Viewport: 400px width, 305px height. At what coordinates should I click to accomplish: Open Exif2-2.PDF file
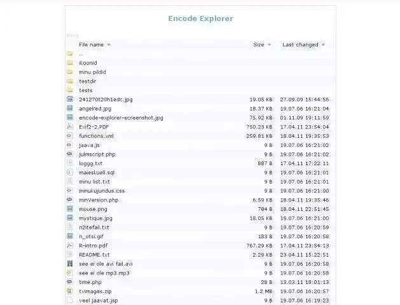point(94,126)
